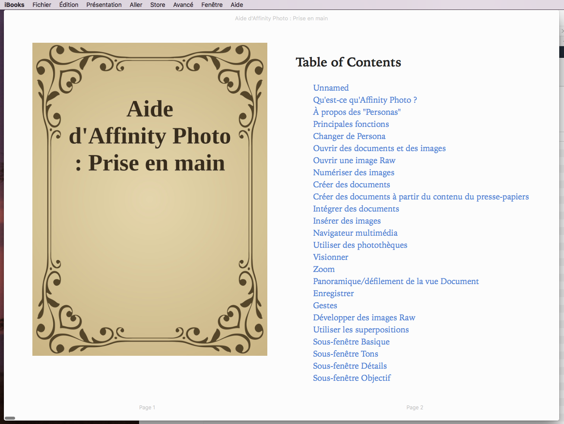Click the 'Page 2' footer label
This screenshot has height=424, width=564.
click(415, 407)
